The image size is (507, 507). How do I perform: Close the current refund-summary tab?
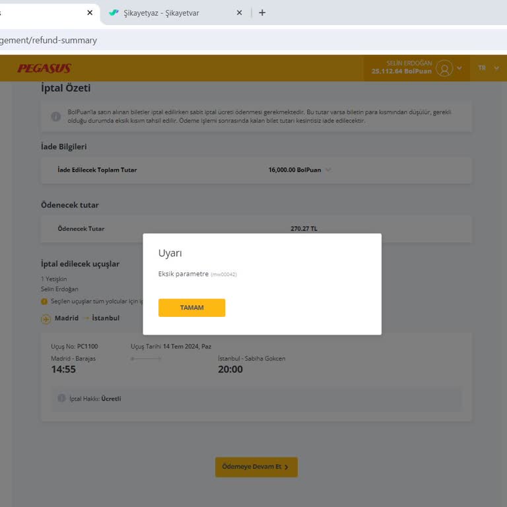90,13
